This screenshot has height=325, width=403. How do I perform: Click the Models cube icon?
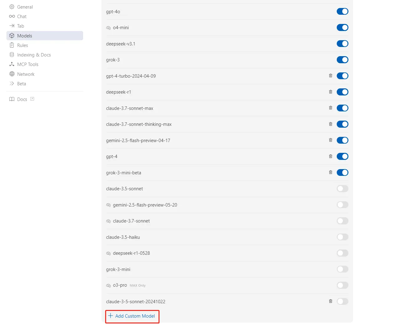point(12,36)
